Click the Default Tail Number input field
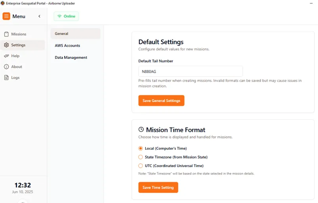Screen dimensions: 318x203 pos(190,71)
